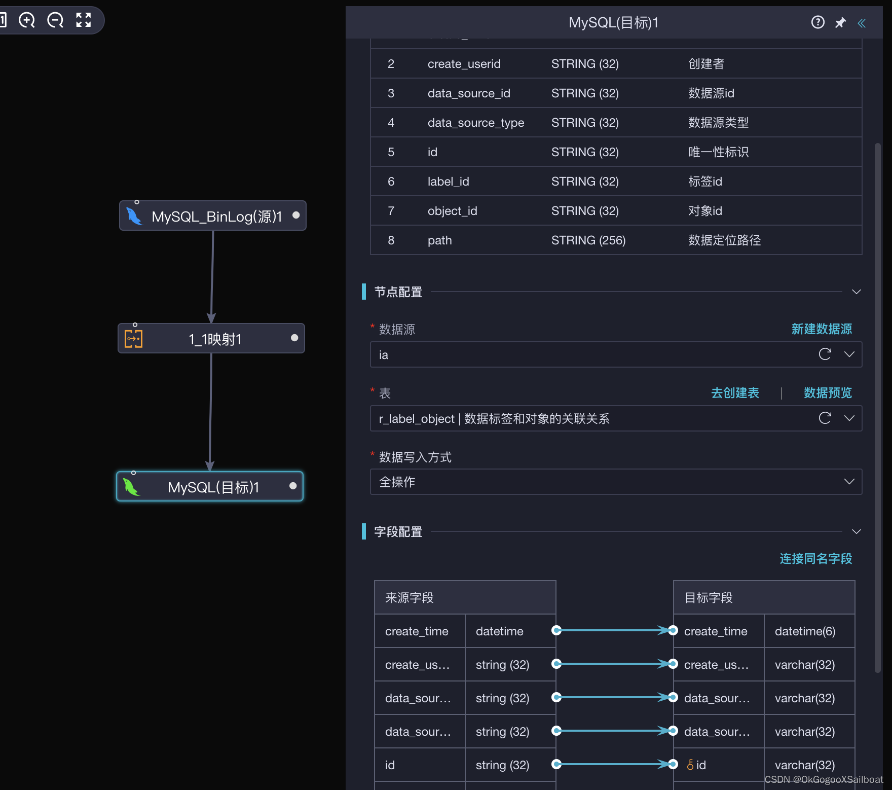Collapse the 节点配置 section

[857, 292]
